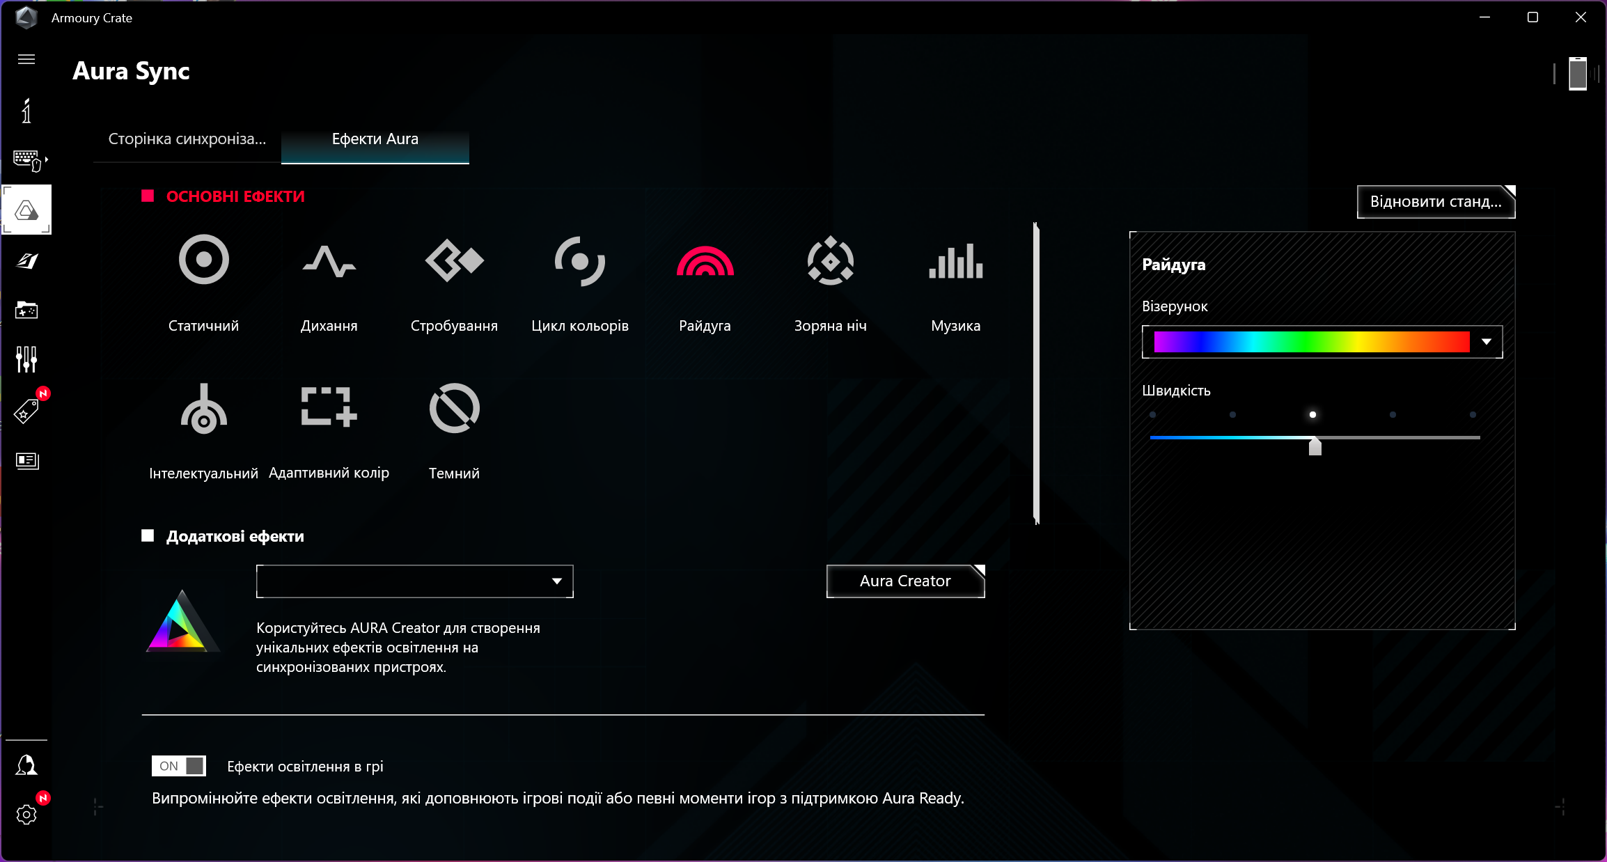Select the Статичний (Static) effect icon

pyautogui.click(x=203, y=260)
